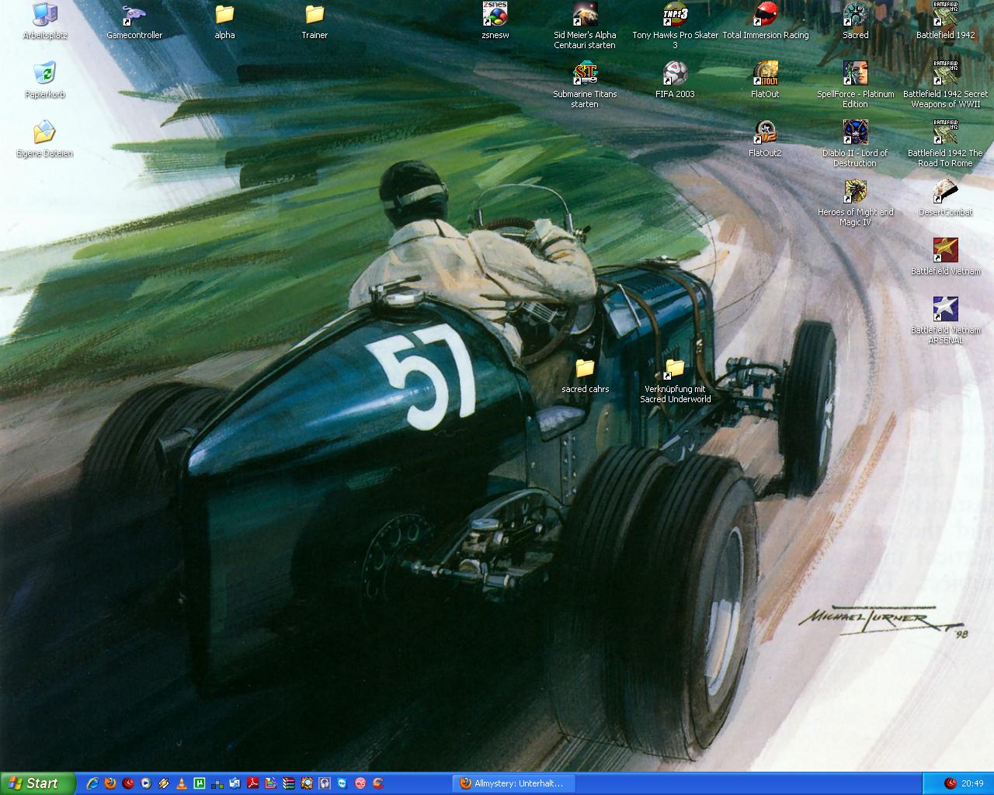Click the 20:49 taskbar clock
The image size is (994, 795).
(972, 783)
